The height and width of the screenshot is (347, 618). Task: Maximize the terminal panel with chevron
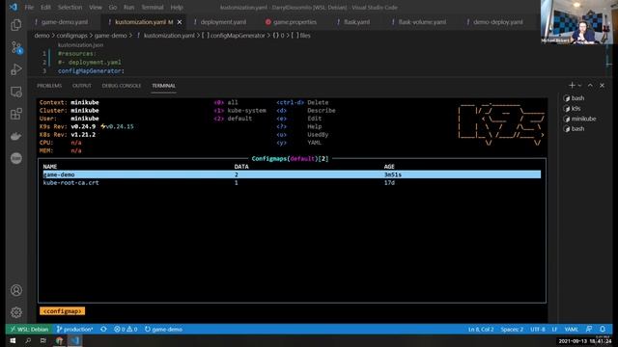[590, 86]
